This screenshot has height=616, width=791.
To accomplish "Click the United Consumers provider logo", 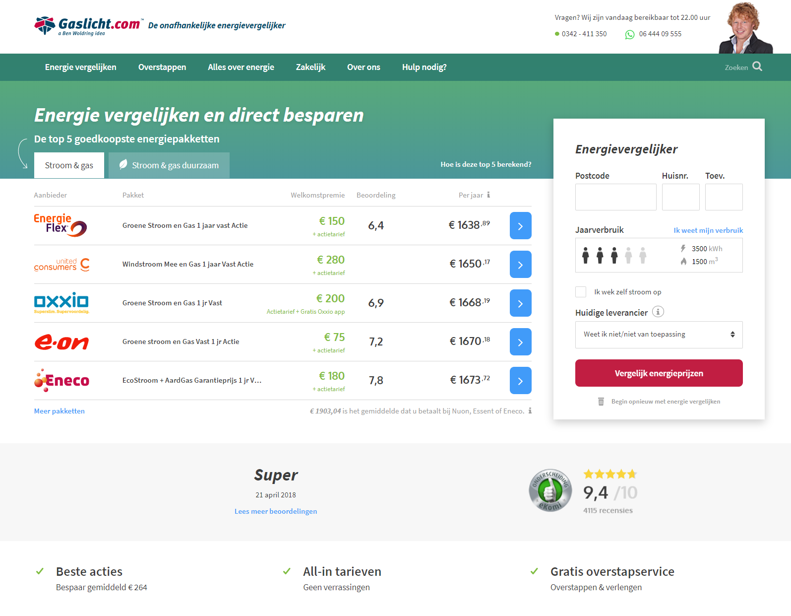I will click(x=62, y=265).
